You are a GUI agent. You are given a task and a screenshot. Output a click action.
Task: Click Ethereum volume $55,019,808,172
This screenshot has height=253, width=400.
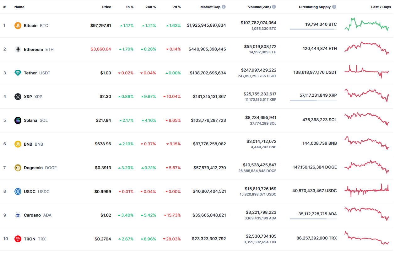coord(260,46)
